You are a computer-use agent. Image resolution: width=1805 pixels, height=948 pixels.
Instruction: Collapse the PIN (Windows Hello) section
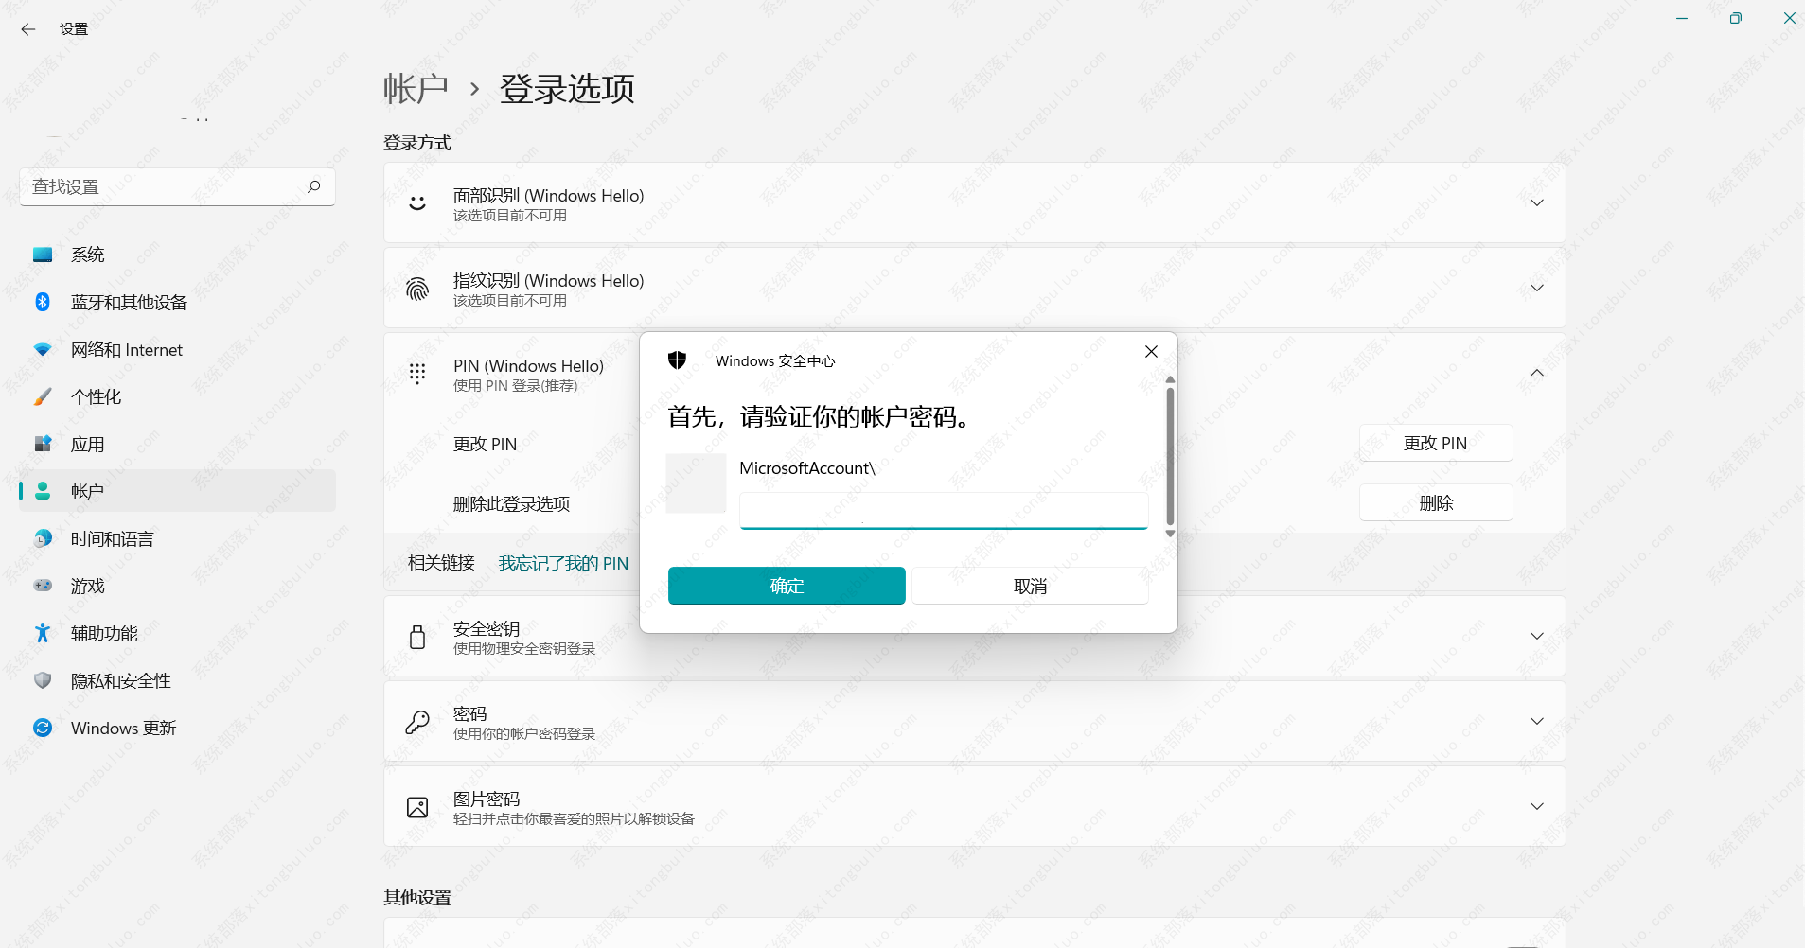click(x=1536, y=373)
